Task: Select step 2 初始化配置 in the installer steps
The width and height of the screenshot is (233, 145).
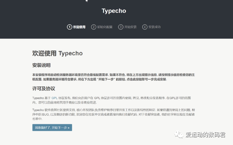Action: [x=102, y=27]
